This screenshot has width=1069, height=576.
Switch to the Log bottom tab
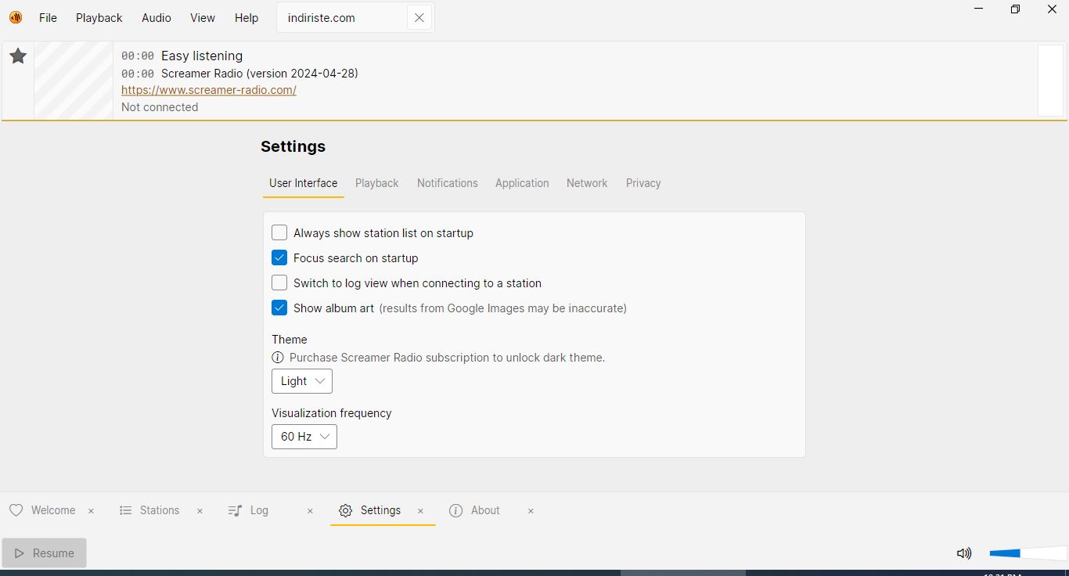coord(259,510)
